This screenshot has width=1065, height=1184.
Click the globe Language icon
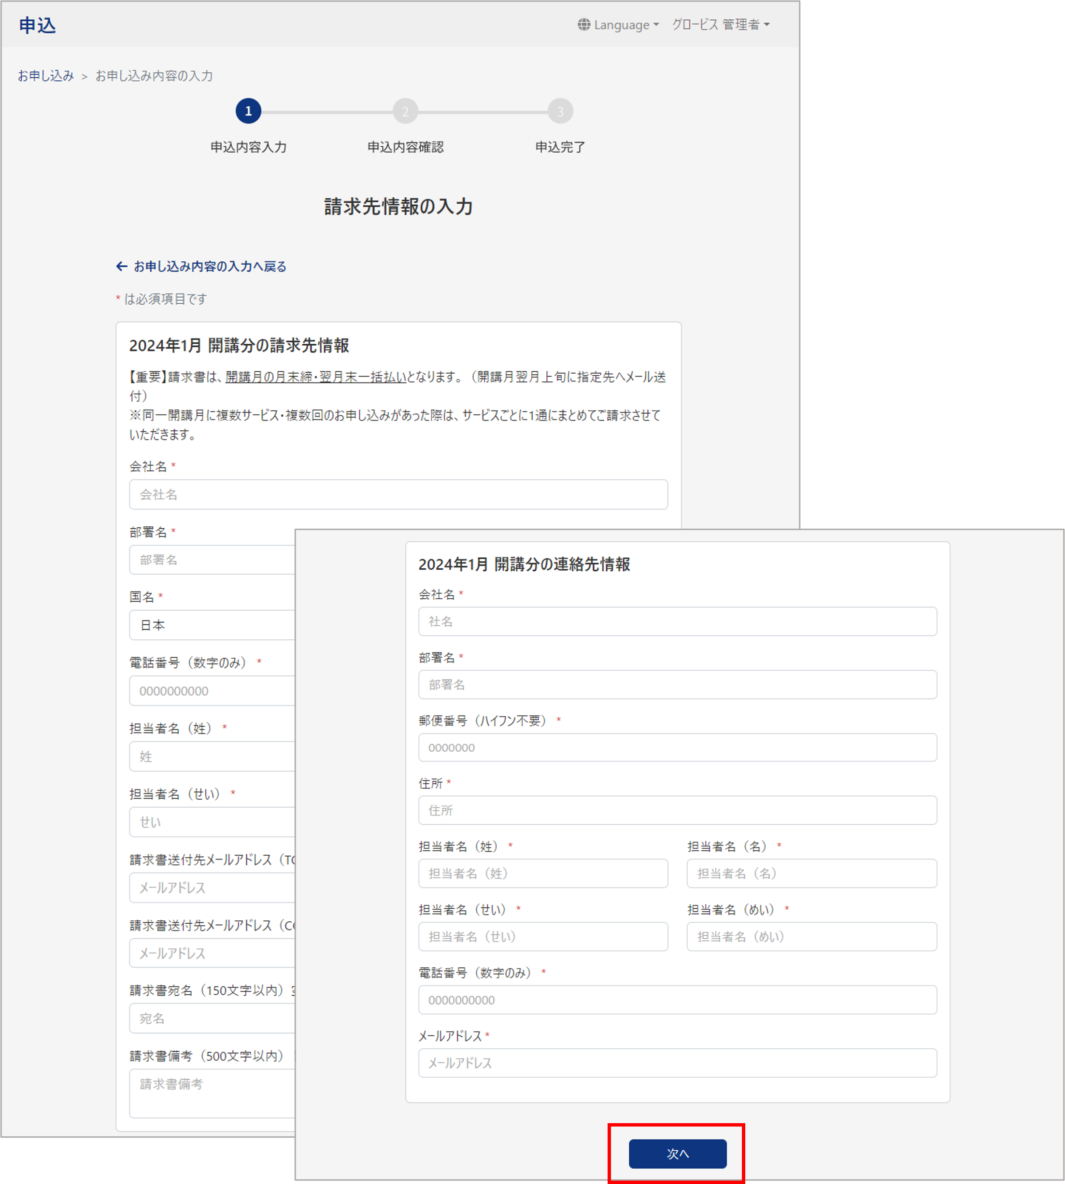tap(583, 25)
